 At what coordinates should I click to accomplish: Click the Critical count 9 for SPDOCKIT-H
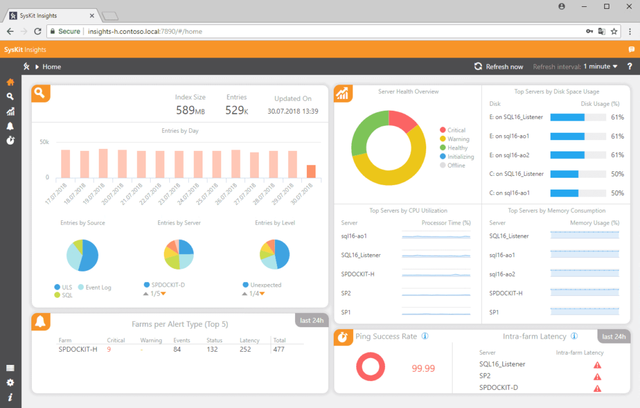tap(109, 349)
